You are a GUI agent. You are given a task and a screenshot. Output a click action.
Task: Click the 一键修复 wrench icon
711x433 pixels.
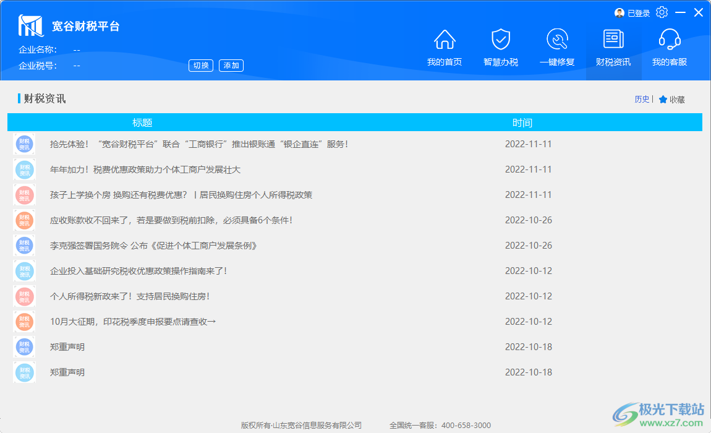[x=557, y=40]
